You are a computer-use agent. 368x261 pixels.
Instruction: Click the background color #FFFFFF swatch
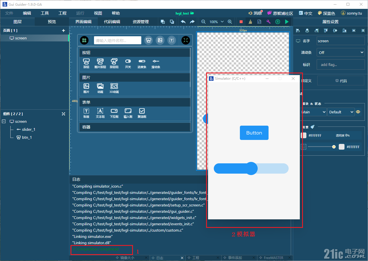304,135
